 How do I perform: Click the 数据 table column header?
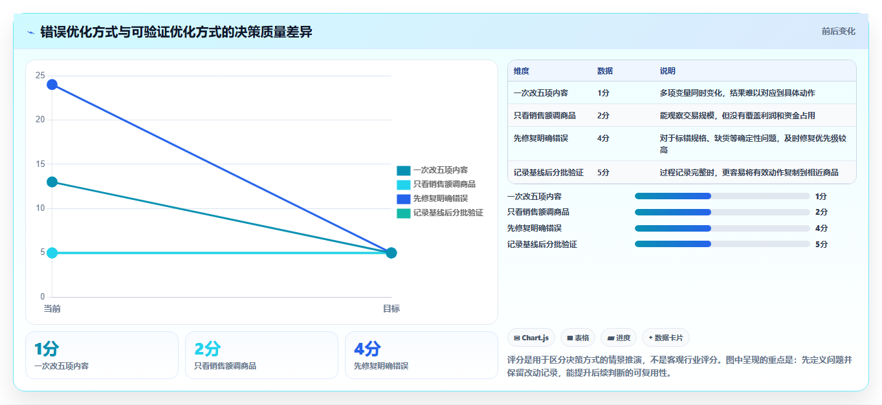click(x=605, y=71)
